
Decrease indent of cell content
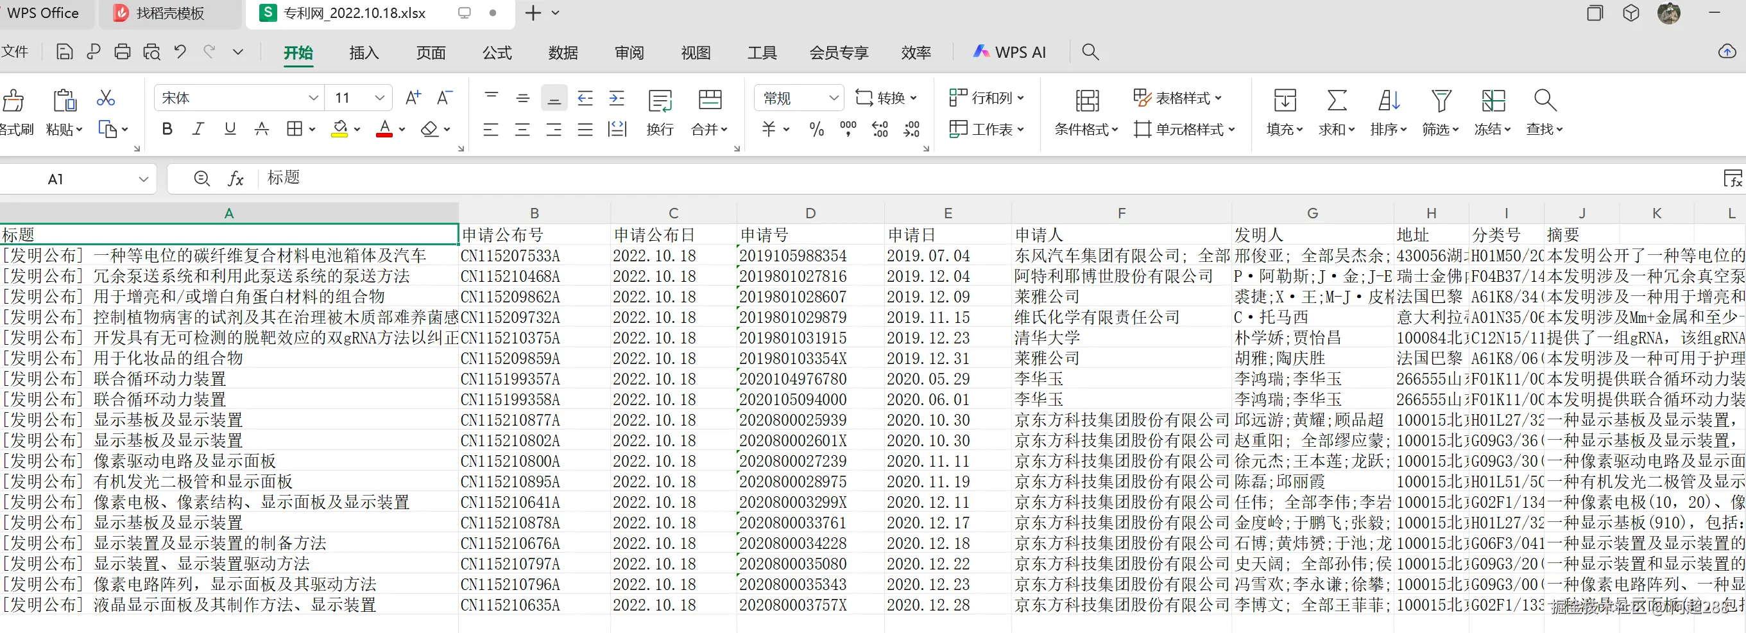tap(585, 98)
